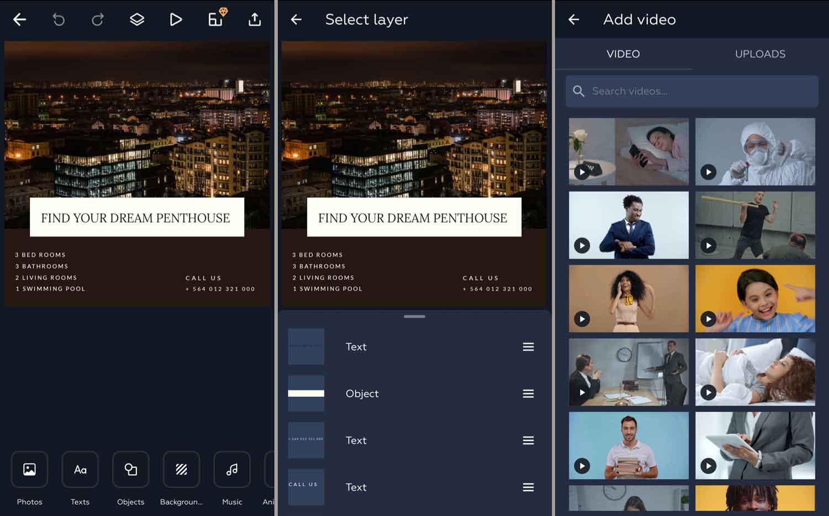This screenshot has height=516, width=829.
Task: Grab reorder handle of phone number Text layer
Action: [528, 440]
